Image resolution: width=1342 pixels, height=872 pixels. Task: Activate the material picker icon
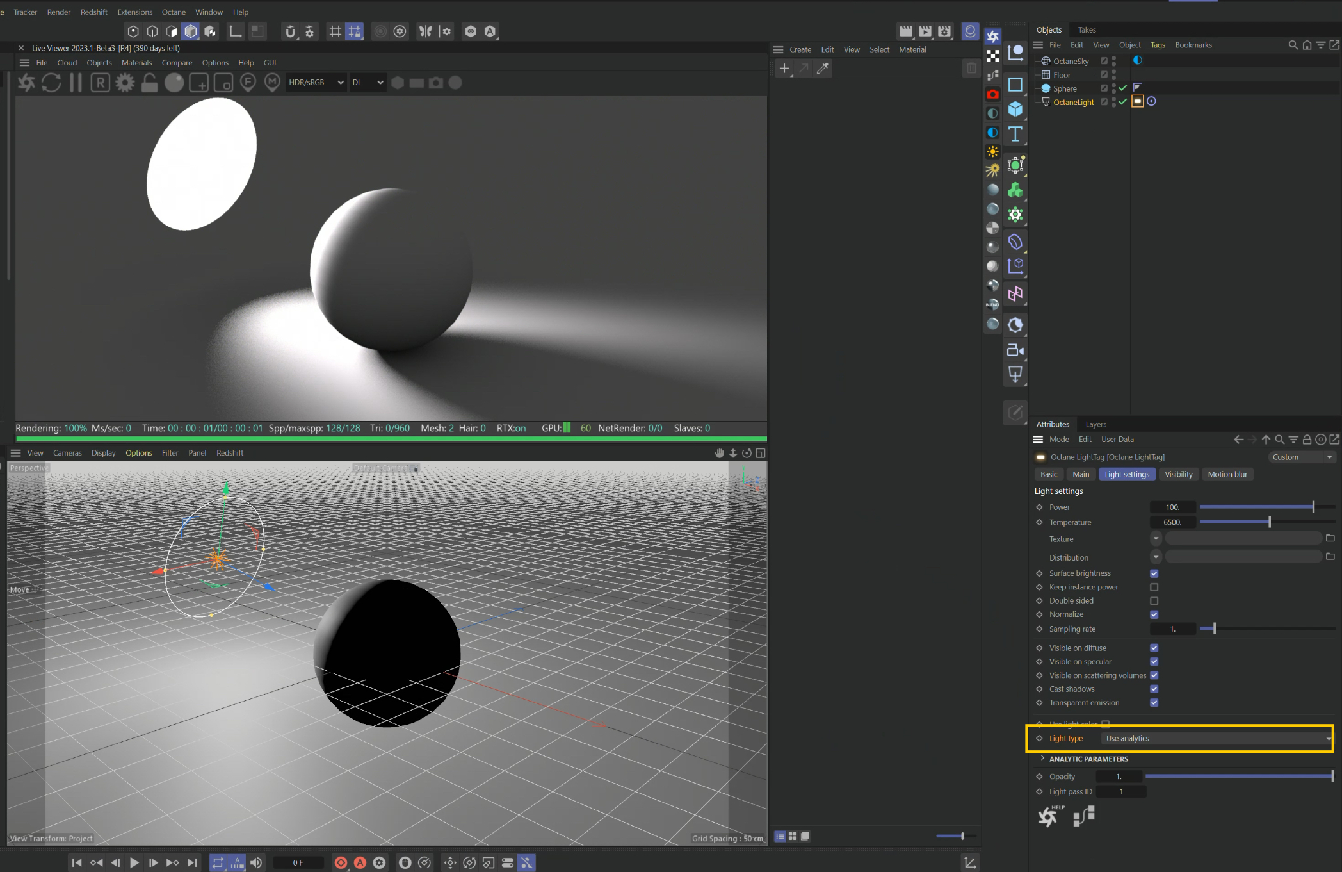tap(273, 83)
